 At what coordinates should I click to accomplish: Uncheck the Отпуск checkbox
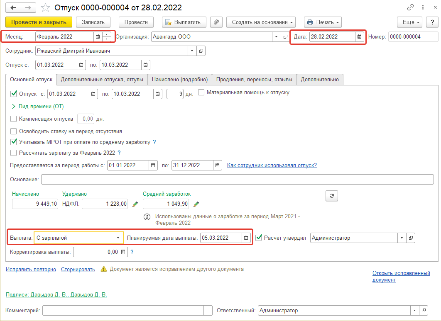pyautogui.click(x=14, y=94)
